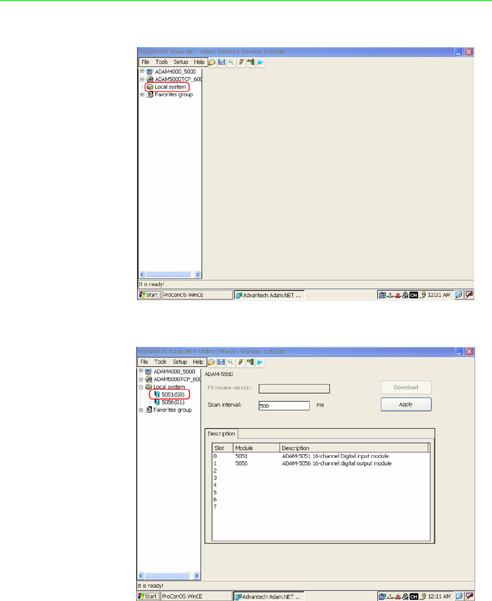
Task: Select ADAM-5056 16-channel digital output module row
Action: pyautogui.click(x=321, y=463)
